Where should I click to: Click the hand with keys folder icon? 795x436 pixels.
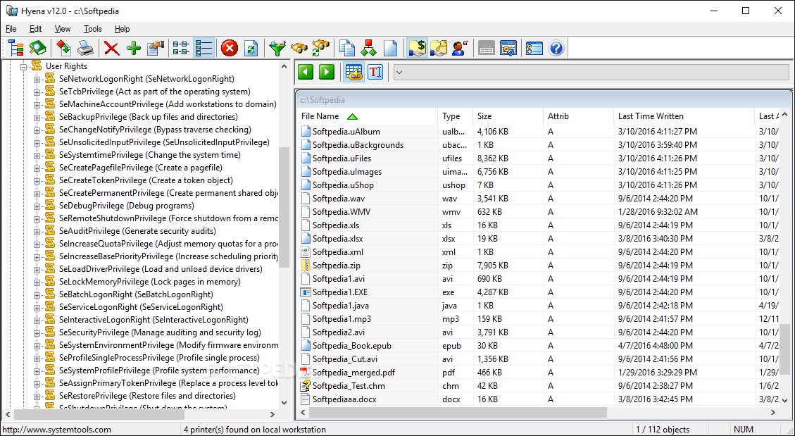point(438,48)
